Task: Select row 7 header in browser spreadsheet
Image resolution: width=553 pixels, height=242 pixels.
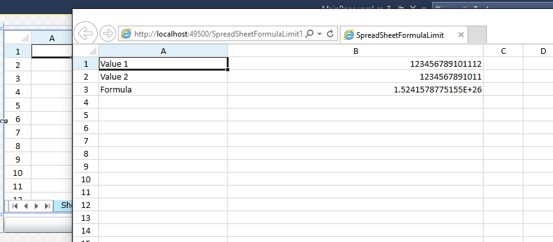Action: (x=85, y=141)
